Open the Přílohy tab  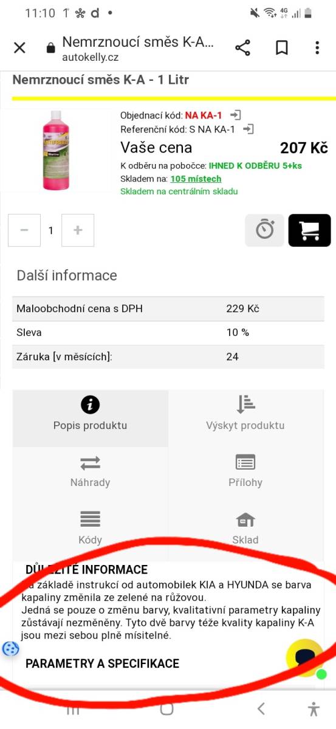point(245,472)
